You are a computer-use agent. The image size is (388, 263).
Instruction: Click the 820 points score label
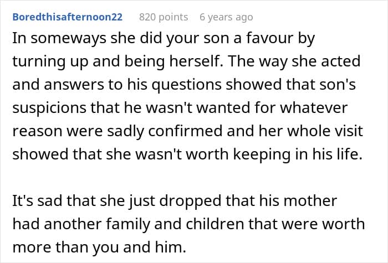[x=164, y=17]
